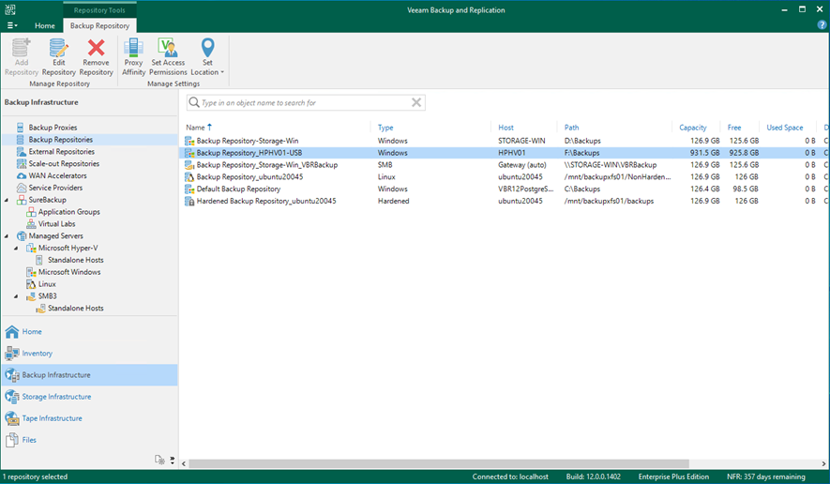Click the F:\Backups path cell
Screen dimensions: 830x484
[x=581, y=153]
